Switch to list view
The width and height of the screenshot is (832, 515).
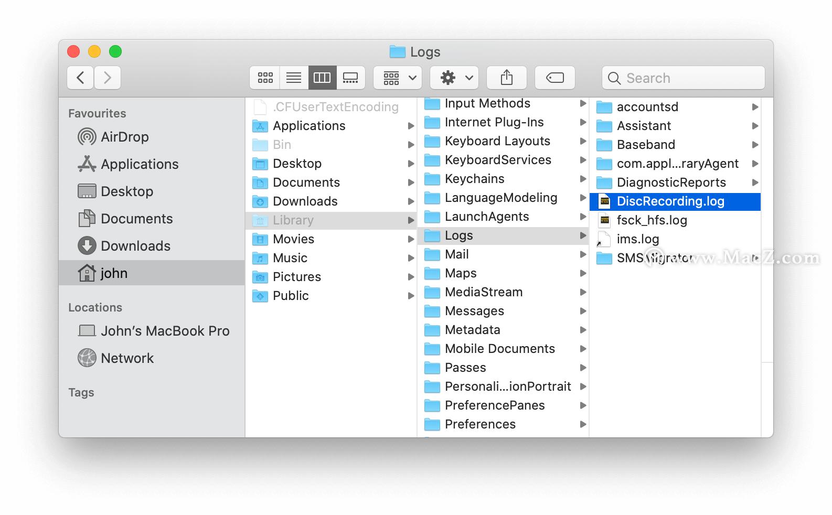click(294, 78)
